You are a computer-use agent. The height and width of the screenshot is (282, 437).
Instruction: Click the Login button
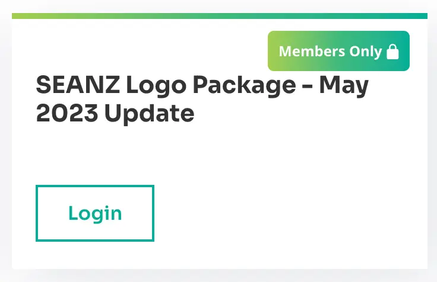click(95, 213)
